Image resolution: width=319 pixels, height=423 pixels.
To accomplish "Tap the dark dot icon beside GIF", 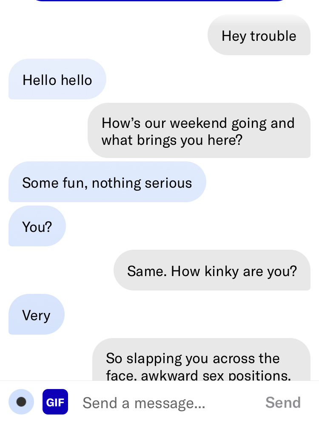I will 21,402.
